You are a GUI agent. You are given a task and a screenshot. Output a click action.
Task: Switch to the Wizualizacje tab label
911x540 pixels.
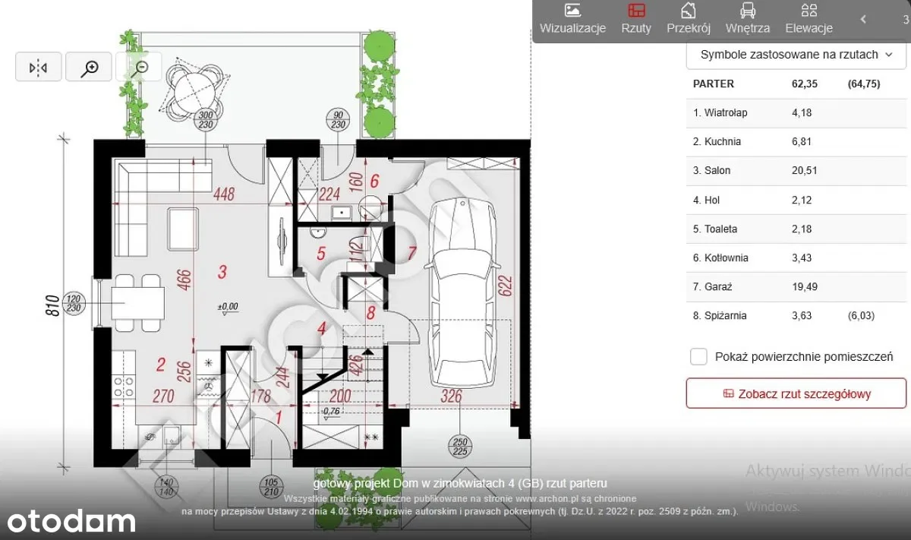pyautogui.click(x=572, y=28)
